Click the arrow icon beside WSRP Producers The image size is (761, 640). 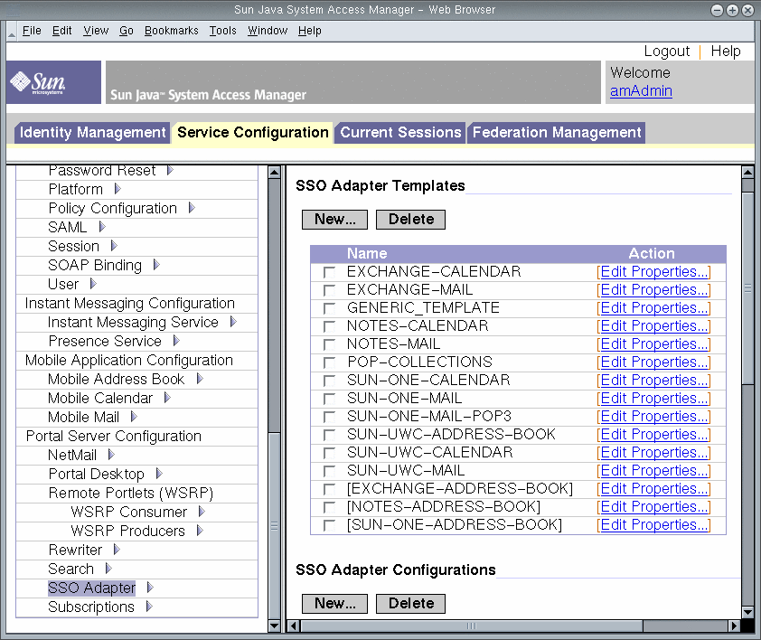[x=200, y=530]
